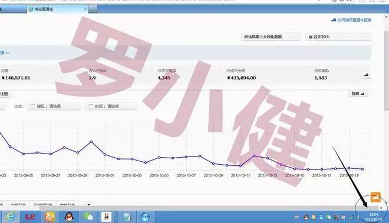The width and height of the screenshot is (389, 223).
Task: Click the 总收藏数 value 1,983
Action: pyautogui.click(x=321, y=78)
